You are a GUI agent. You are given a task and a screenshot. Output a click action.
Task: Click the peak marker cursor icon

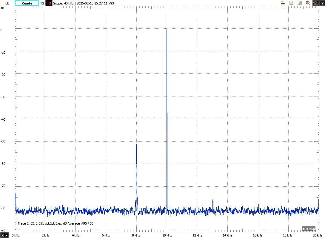coord(283,3)
